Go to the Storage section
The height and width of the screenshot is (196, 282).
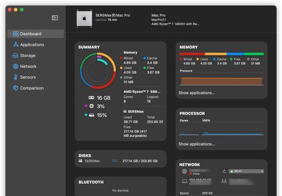(36, 55)
